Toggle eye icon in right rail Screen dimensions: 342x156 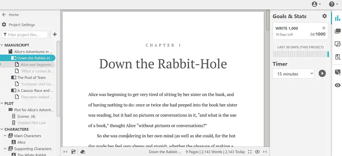click(337, 85)
